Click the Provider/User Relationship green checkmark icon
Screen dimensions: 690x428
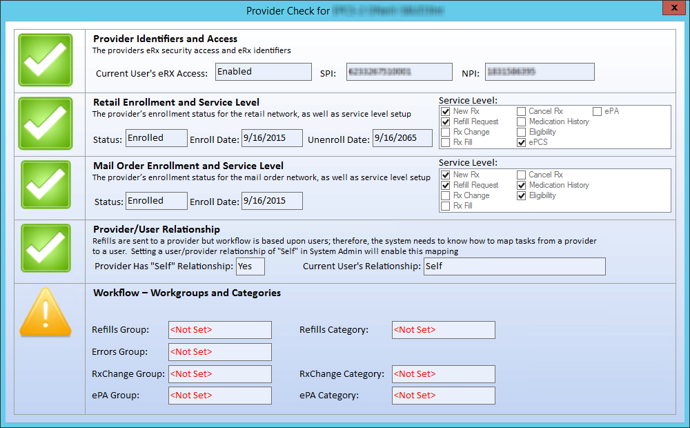[46, 248]
